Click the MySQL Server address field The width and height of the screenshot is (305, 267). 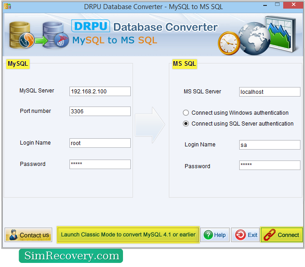coord(100,91)
